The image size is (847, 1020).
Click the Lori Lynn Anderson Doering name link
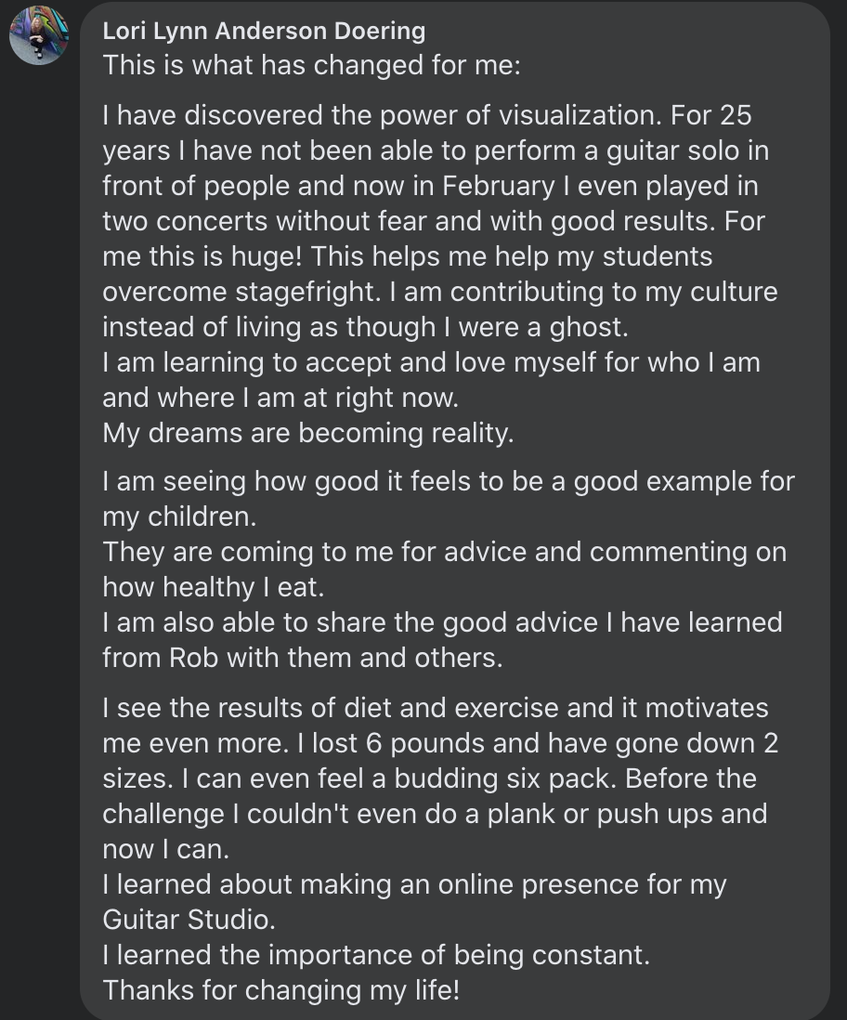[264, 31]
